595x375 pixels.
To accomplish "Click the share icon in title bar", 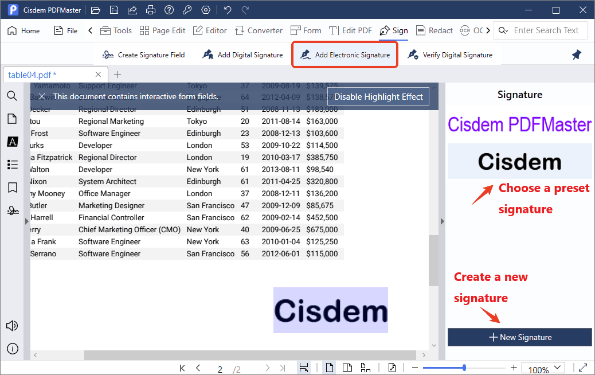I will coord(132,10).
